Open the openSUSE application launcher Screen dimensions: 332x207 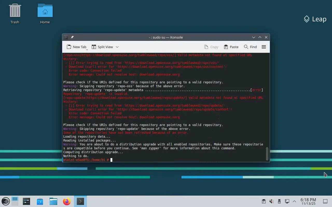6,201
